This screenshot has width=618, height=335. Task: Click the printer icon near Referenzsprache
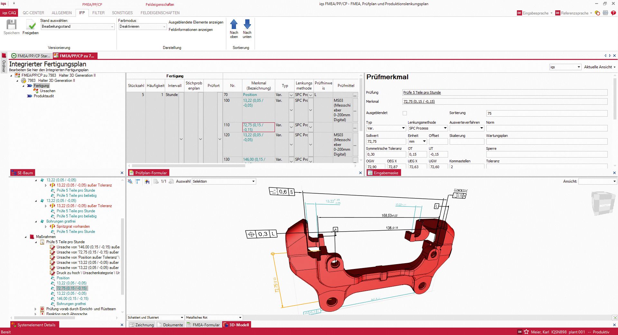click(606, 13)
